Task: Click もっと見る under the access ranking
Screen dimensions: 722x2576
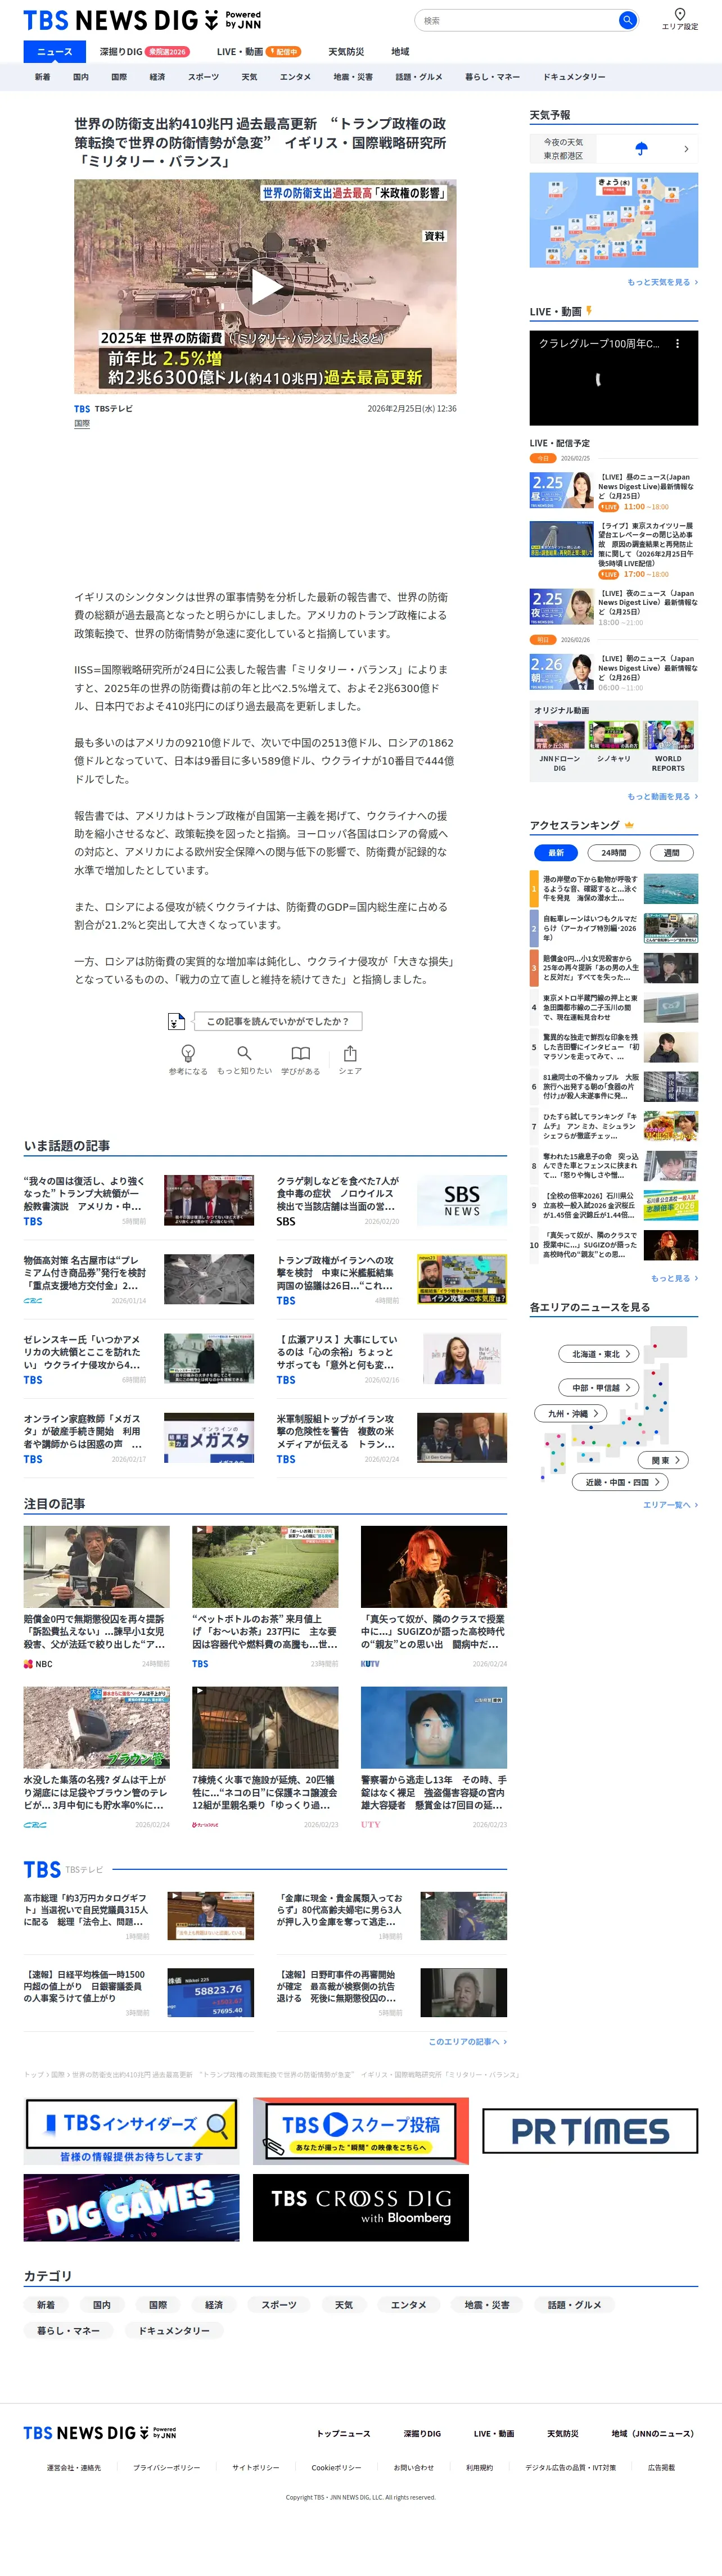Action: pyautogui.click(x=674, y=1278)
